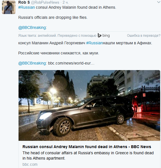Click translated line Российские чиновники снижается
Viewport: 161px width, 168px height.
59,53
